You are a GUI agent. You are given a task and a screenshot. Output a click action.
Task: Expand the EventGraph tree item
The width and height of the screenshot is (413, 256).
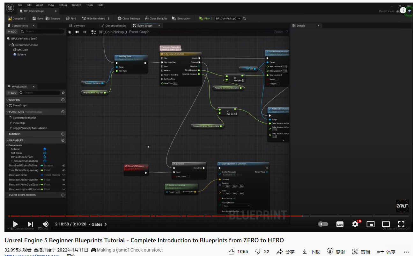coord(7,105)
